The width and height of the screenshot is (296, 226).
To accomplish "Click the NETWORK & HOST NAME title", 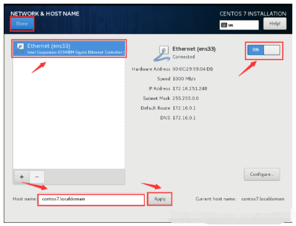I will 45,14.
